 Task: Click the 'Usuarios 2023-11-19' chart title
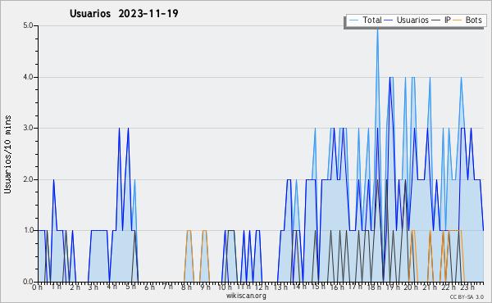coord(124,13)
